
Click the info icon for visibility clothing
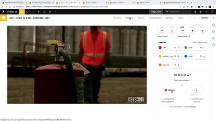coord(175,56)
